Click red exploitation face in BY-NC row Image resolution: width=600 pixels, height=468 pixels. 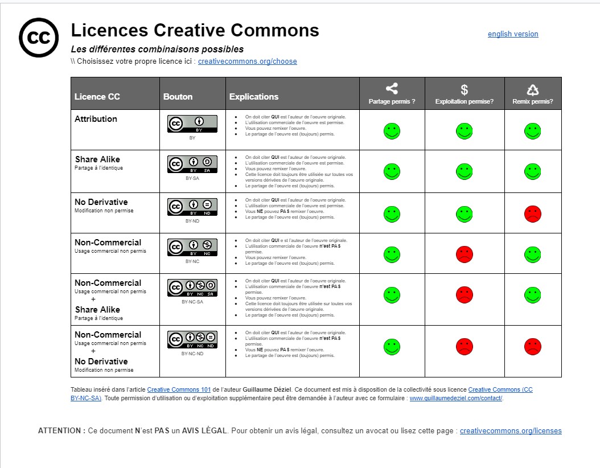tap(464, 254)
